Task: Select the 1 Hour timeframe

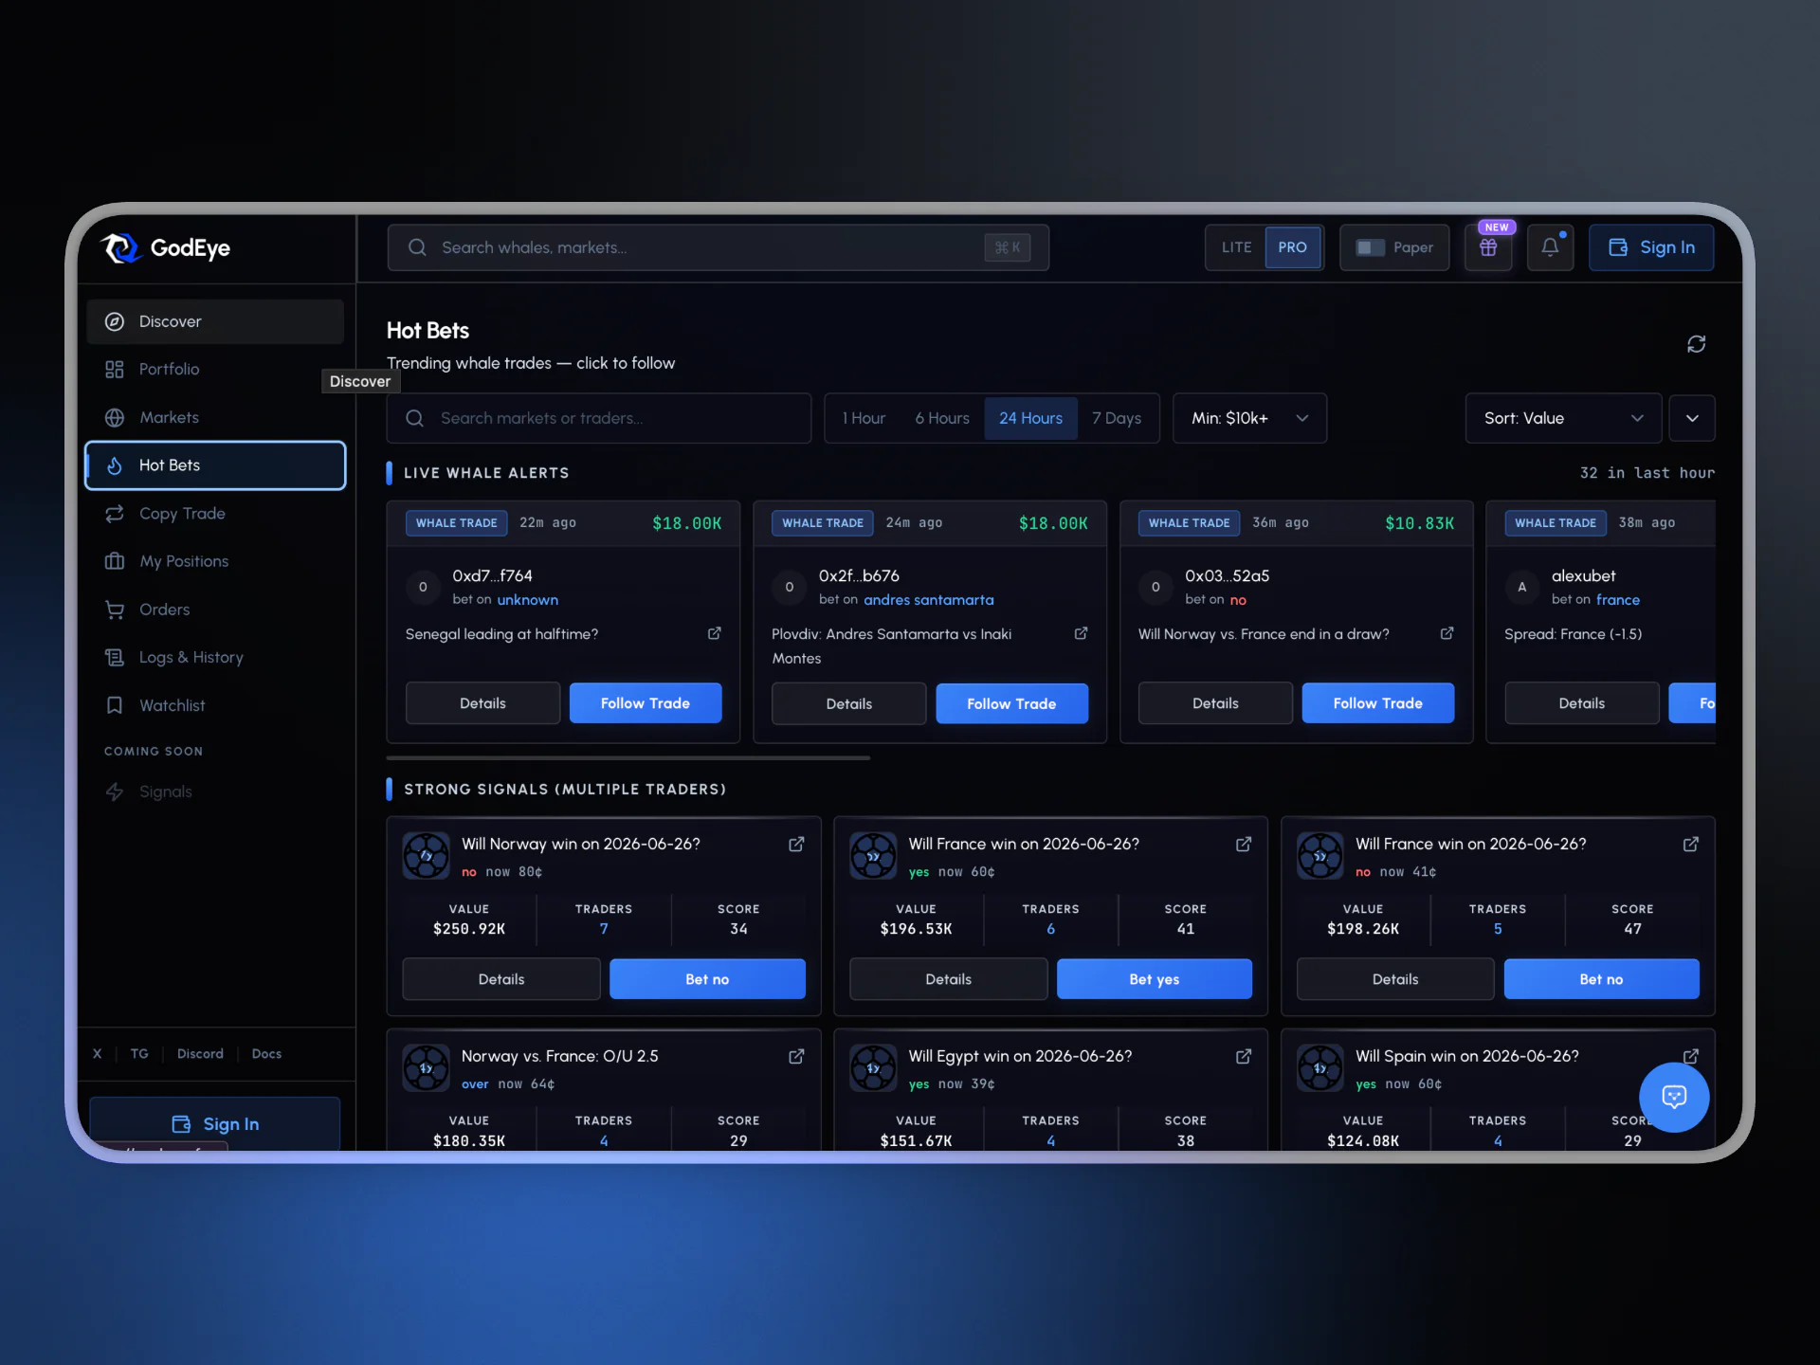Action: [x=864, y=418]
